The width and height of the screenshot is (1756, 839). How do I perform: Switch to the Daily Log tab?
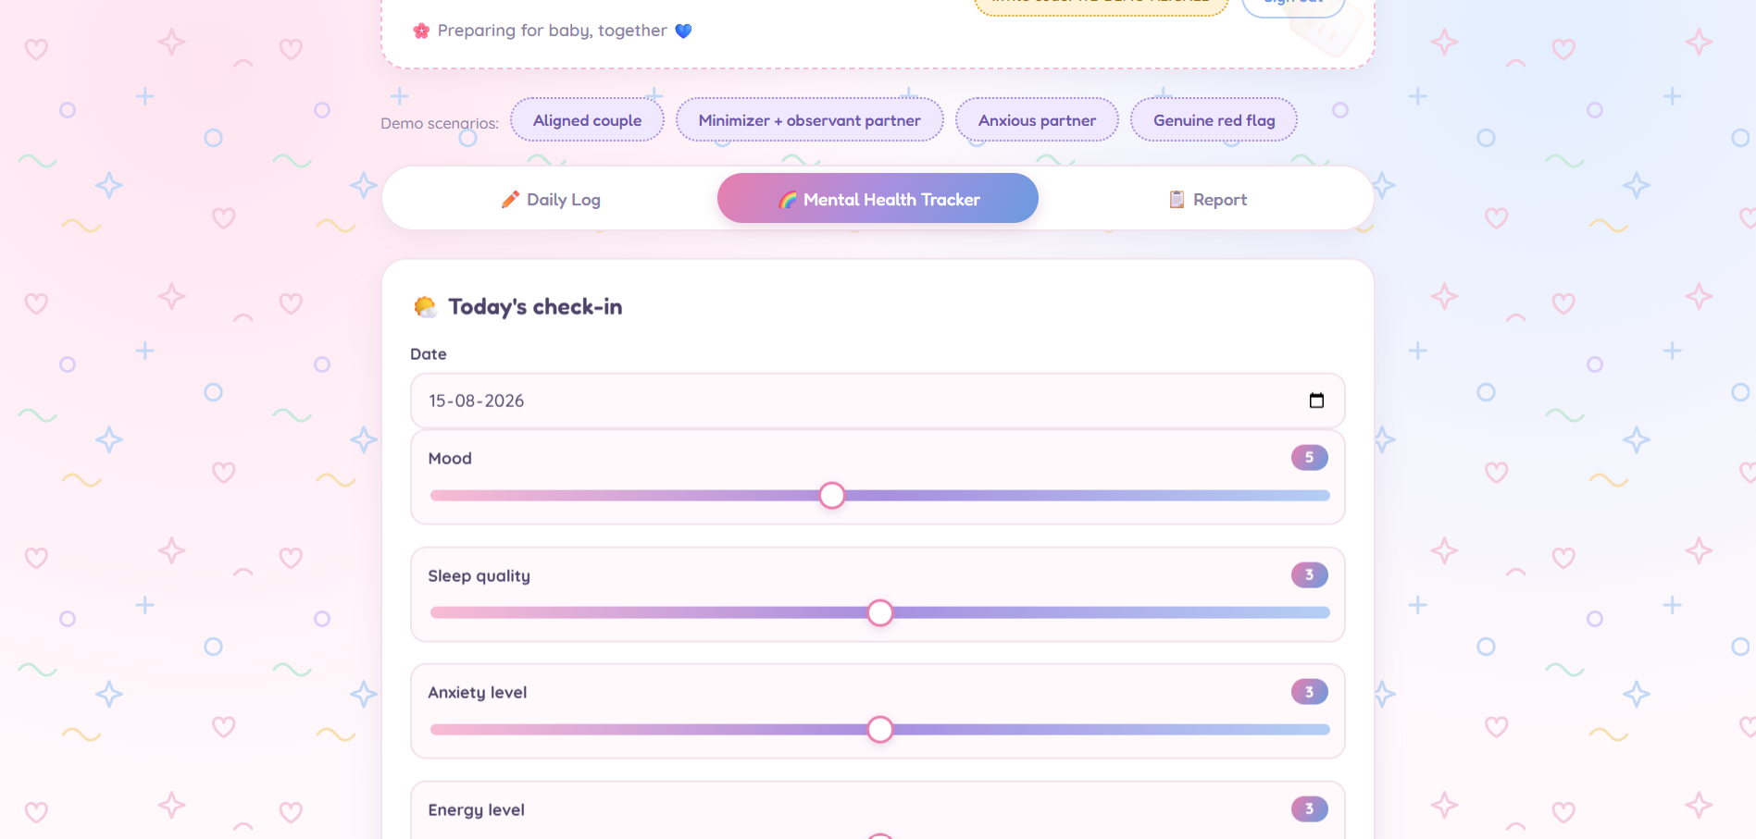pos(551,199)
